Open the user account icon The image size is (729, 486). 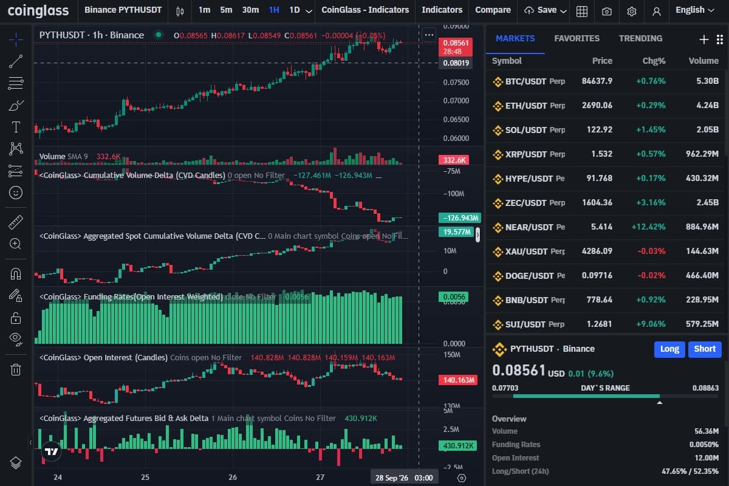click(656, 10)
